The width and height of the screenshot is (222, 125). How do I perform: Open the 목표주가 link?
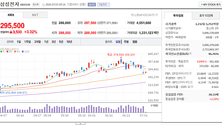point(183,61)
